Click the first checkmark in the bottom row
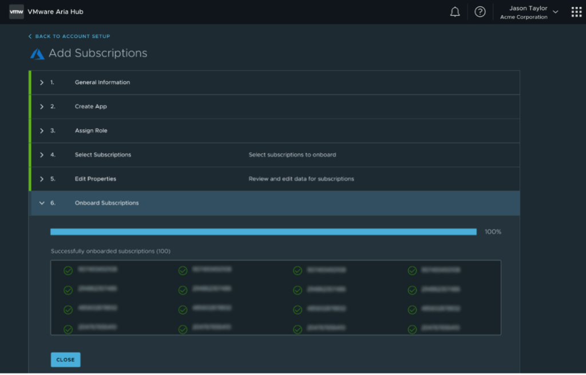Viewport: 586px width, 375px height. 68,329
